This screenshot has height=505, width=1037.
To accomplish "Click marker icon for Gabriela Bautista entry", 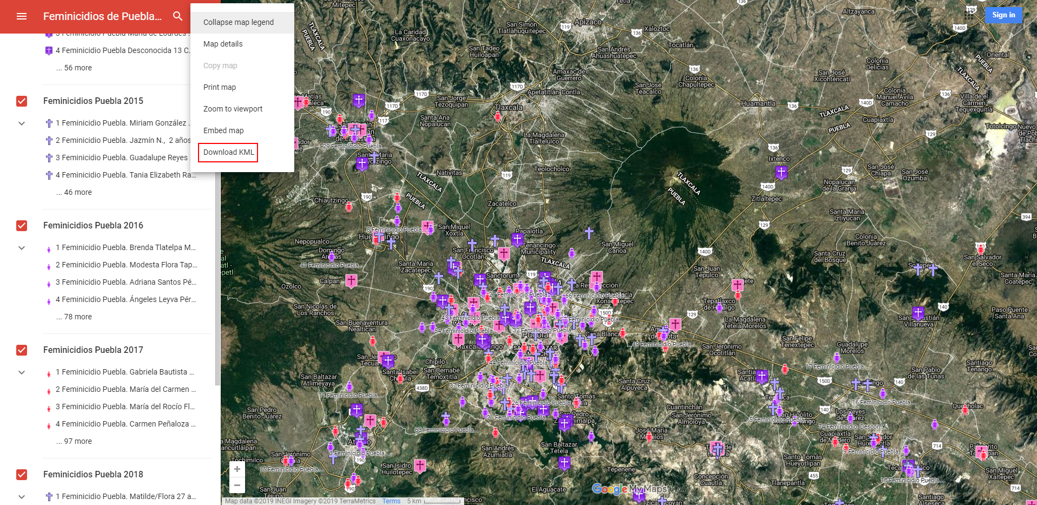I will point(49,373).
